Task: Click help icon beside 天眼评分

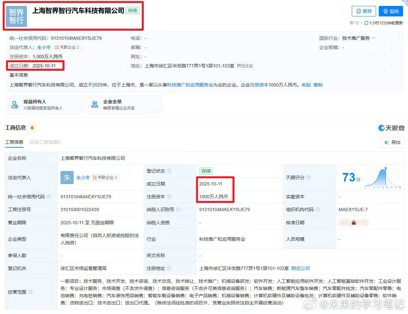Action: 308,178
